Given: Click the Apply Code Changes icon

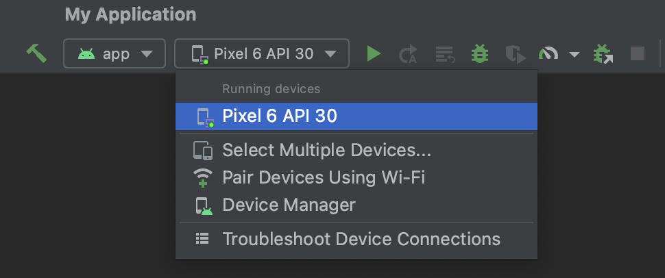Looking at the screenshot, I should [x=446, y=54].
